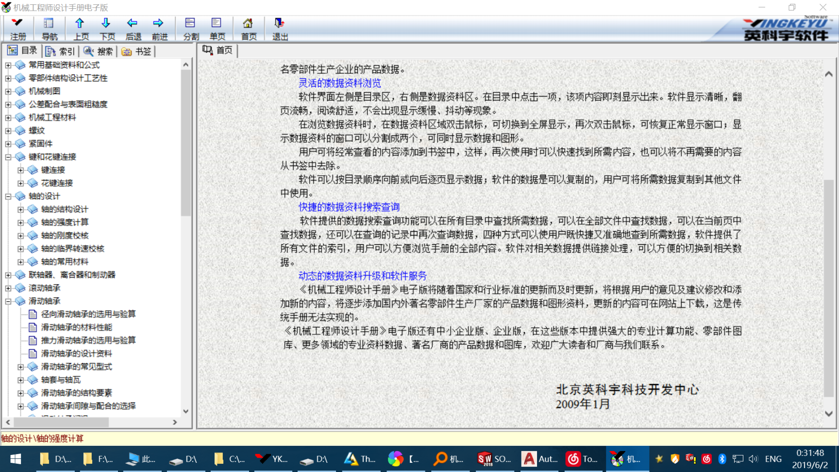Open 滑动轴承的材料性能 document in tree

tap(76, 327)
